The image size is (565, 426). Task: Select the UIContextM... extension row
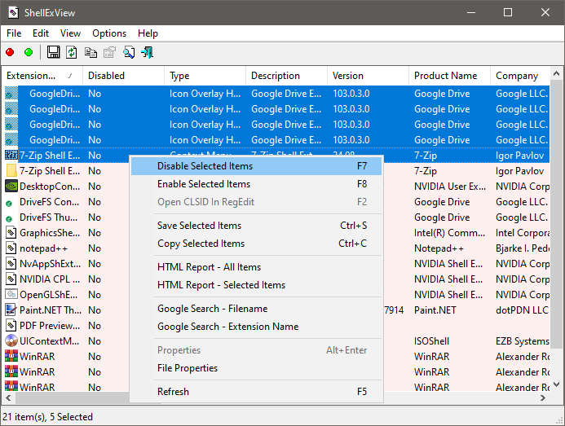click(50, 340)
